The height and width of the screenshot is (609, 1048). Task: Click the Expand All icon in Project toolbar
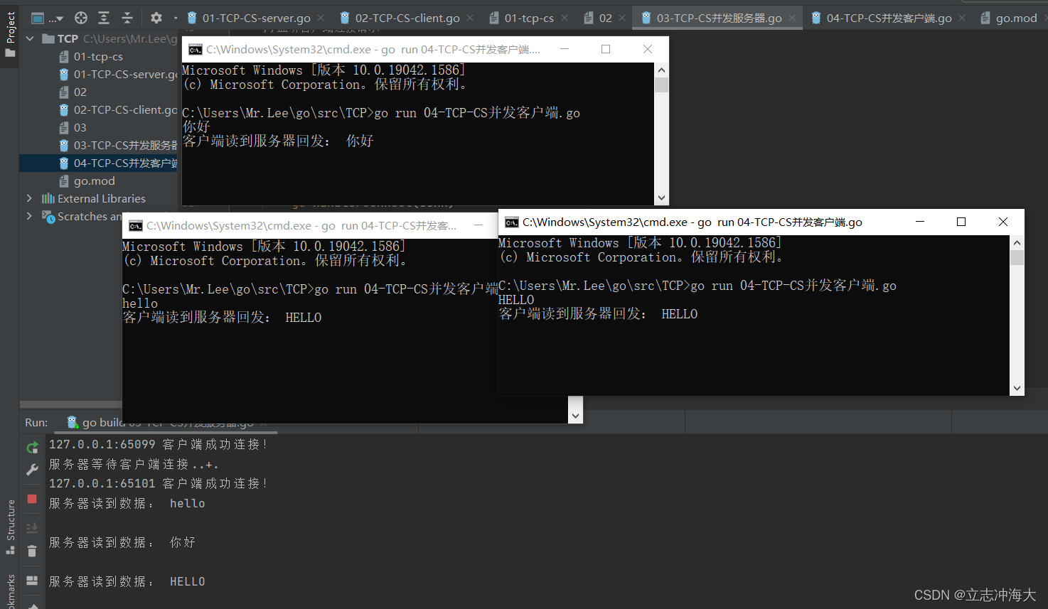[104, 18]
